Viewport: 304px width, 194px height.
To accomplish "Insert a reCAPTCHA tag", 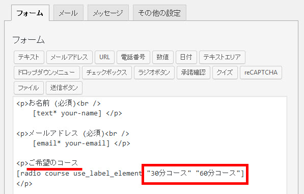I will (261, 72).
